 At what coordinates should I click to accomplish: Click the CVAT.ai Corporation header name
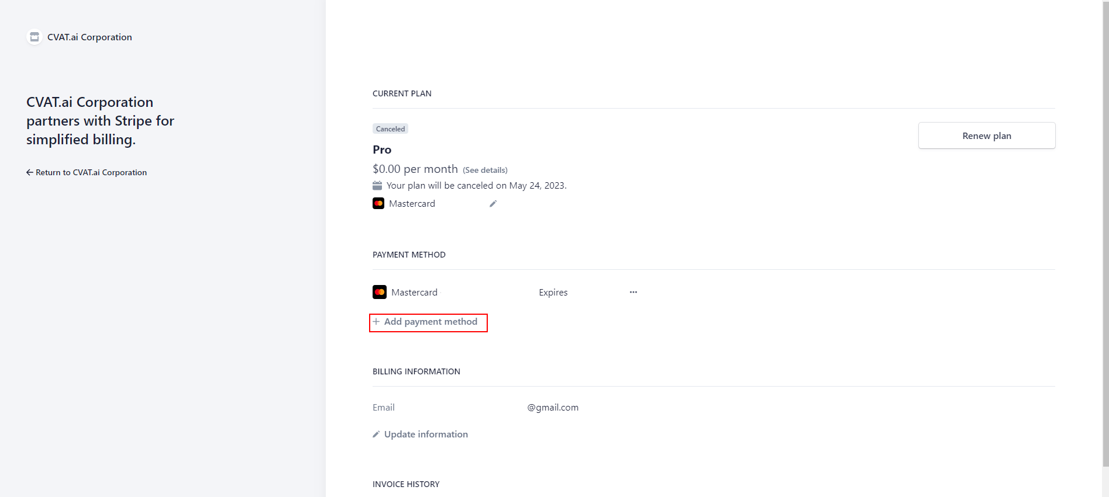(x=89, y=37)
